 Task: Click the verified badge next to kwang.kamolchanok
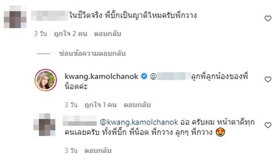click(x=144, y=76)
